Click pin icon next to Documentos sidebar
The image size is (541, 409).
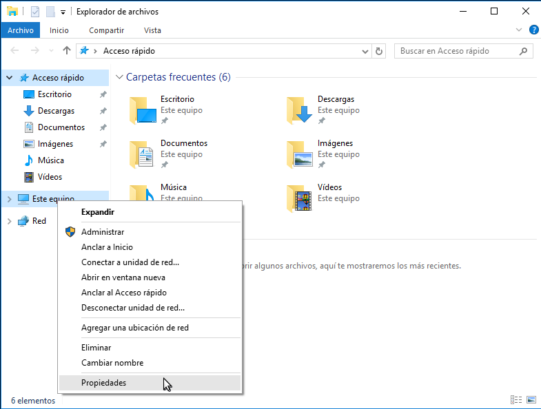(x=103, y=127)
